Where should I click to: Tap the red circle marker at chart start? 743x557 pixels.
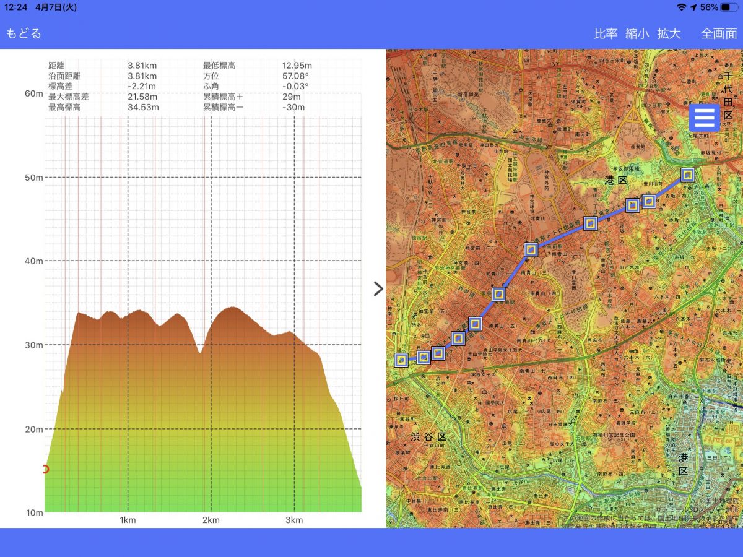[45, 469]
